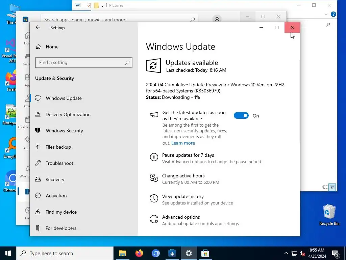The height and width of the screenshot is (260, 346).
Task: Open File Explorer from taskbar
Action: point(122,253)
